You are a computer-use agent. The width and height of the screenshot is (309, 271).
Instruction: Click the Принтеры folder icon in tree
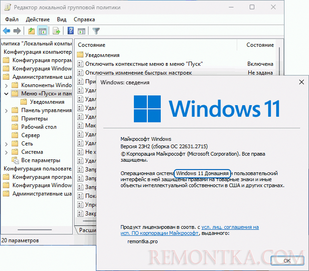(15, 119)
